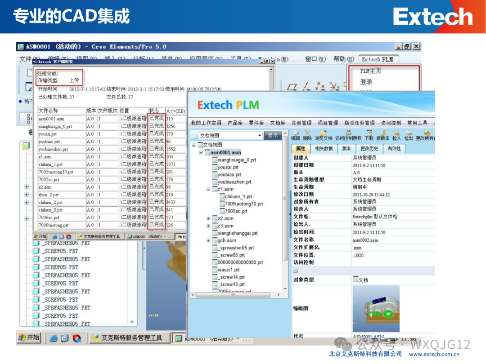Screen dimensions: 486x364
Task: Open the 窗口(W) menu in Creo
Action: tap(315, 59)
